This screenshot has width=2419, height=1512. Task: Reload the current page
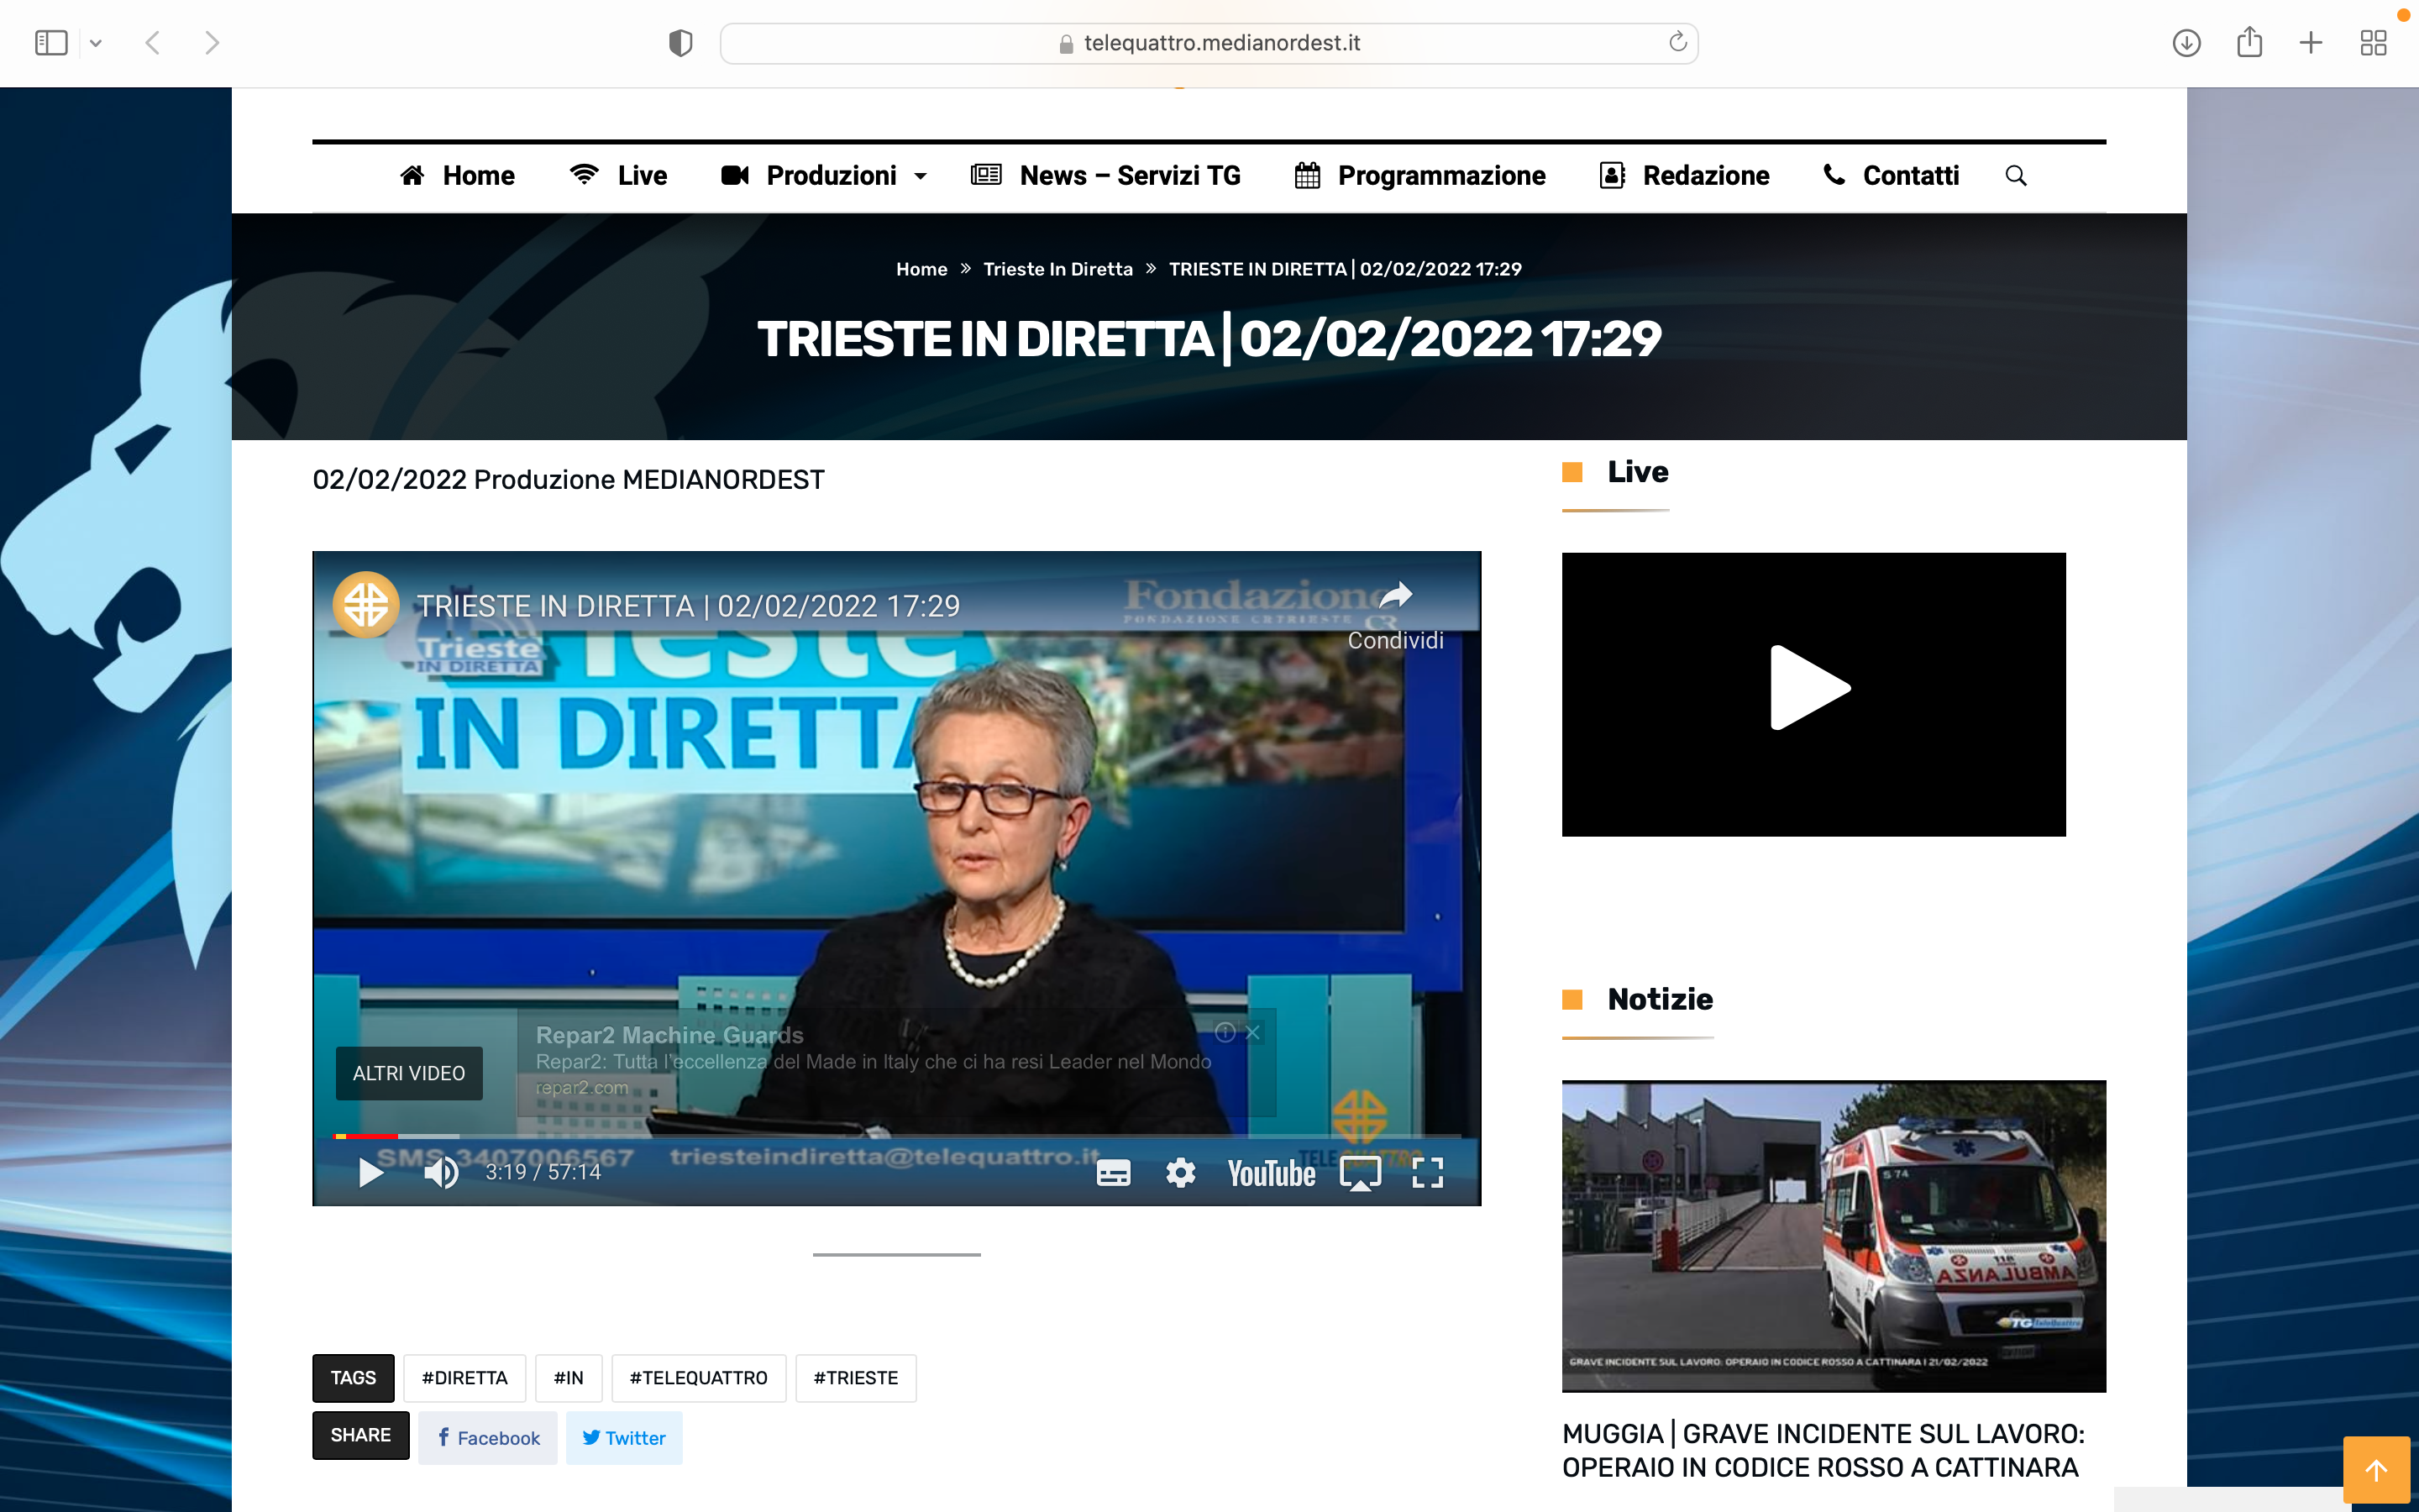coord(1677,42)
